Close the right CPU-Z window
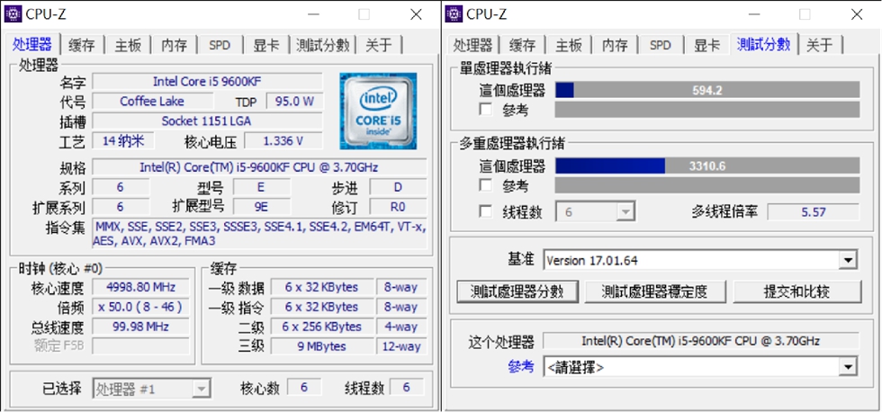Screen dimensions: 882x412 (x=857, y=14)
